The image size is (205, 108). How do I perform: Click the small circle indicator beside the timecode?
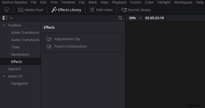pos(169,18)
